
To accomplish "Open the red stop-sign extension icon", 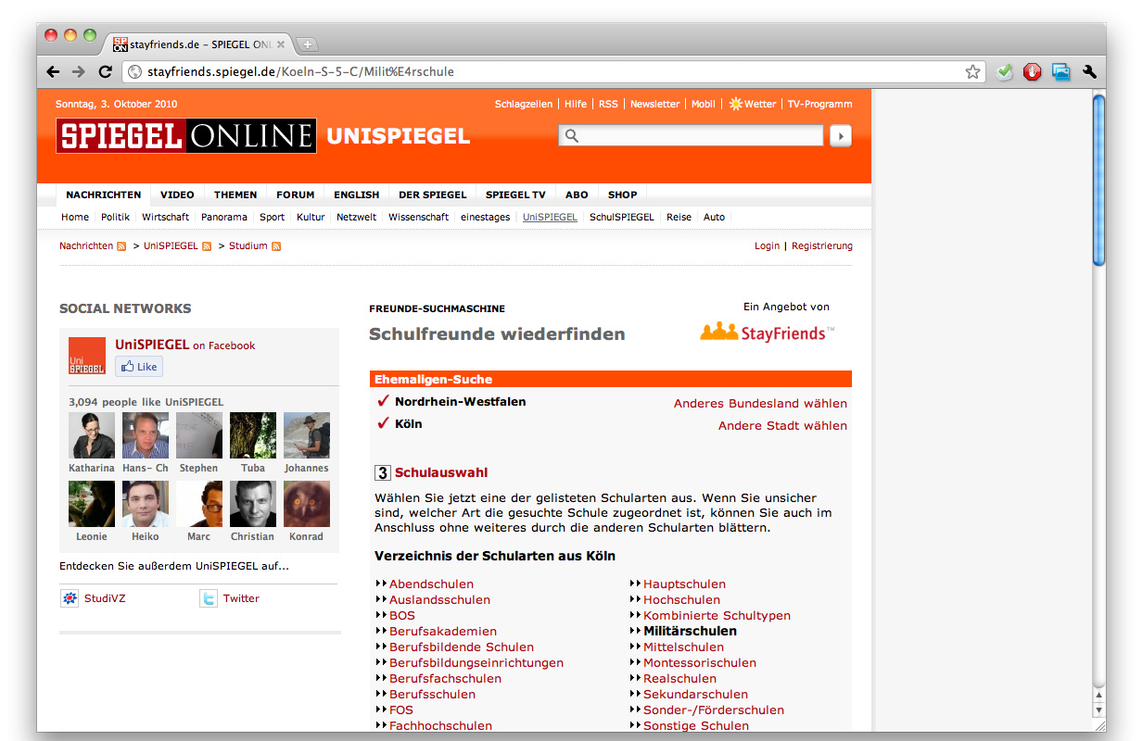I will 1033,71.
